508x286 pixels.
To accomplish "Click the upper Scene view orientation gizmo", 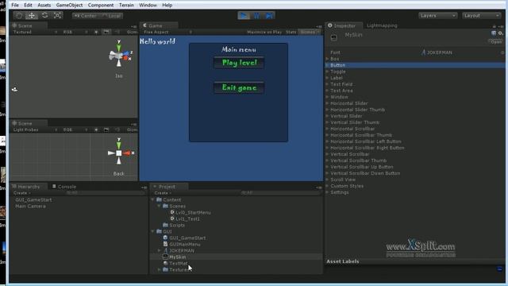I will (x=120, y=55).
